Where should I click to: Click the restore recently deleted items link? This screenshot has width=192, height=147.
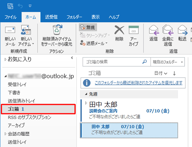pyautogui.click(x=139, y=83)
